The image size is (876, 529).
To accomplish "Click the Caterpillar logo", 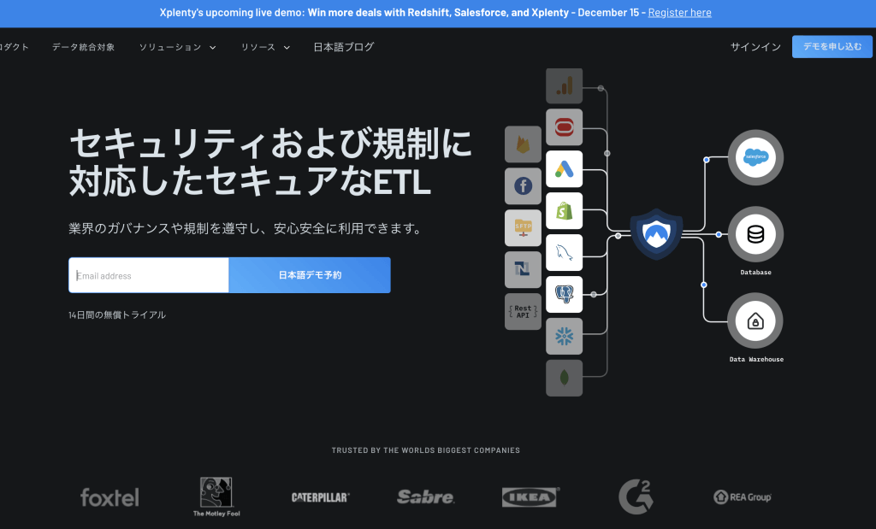I will (321, 497).
